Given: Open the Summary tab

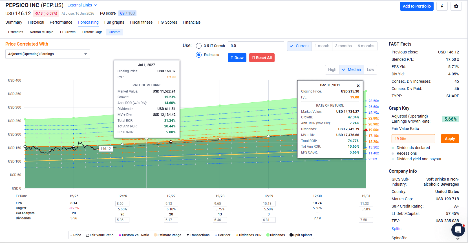Looking at the screenshot, I should coord(14,22).
